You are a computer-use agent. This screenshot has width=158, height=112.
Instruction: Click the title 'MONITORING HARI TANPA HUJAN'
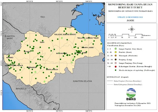(130, 4)
